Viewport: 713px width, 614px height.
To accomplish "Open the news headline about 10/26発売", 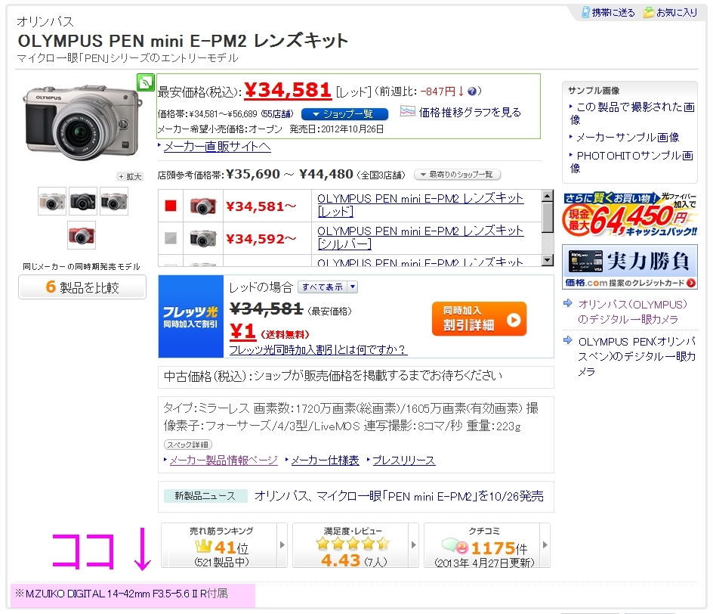I will coord(399,495).
